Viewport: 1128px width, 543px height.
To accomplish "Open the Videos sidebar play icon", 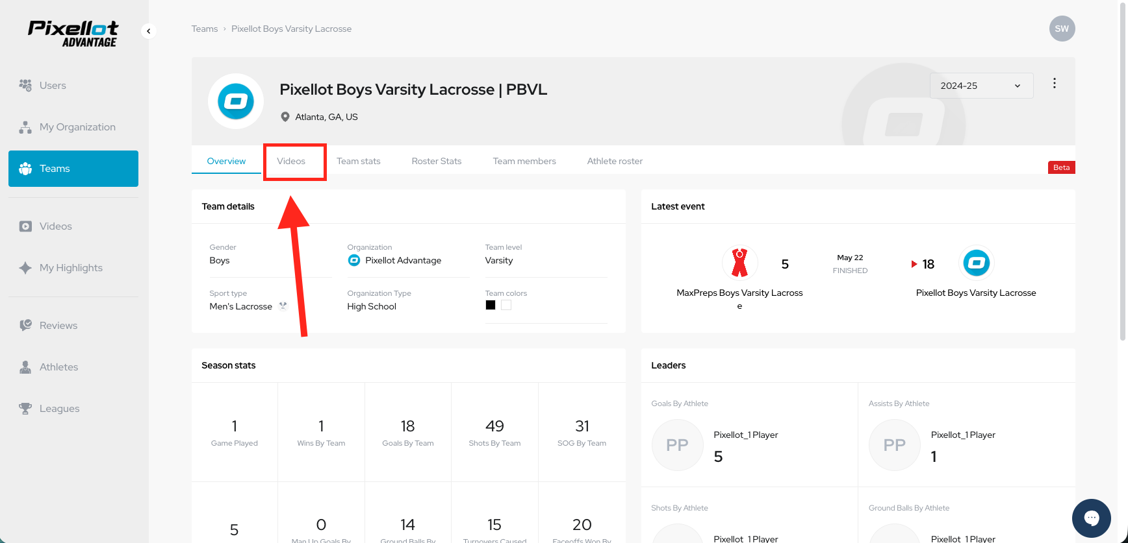I will (25, 226).
